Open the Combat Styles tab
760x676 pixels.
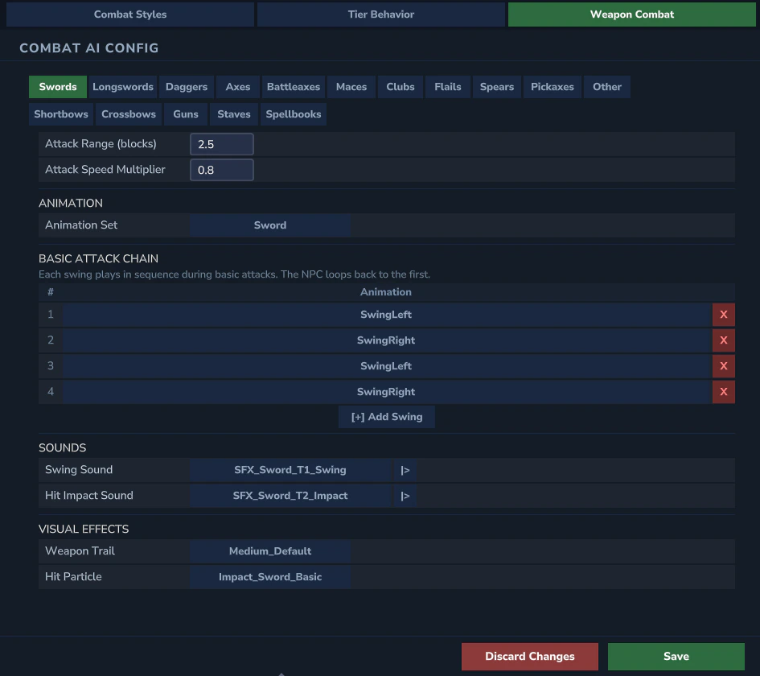129,14
